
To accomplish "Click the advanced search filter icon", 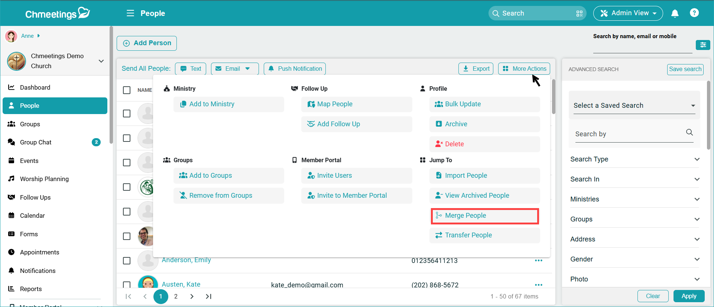I will 703,45.
